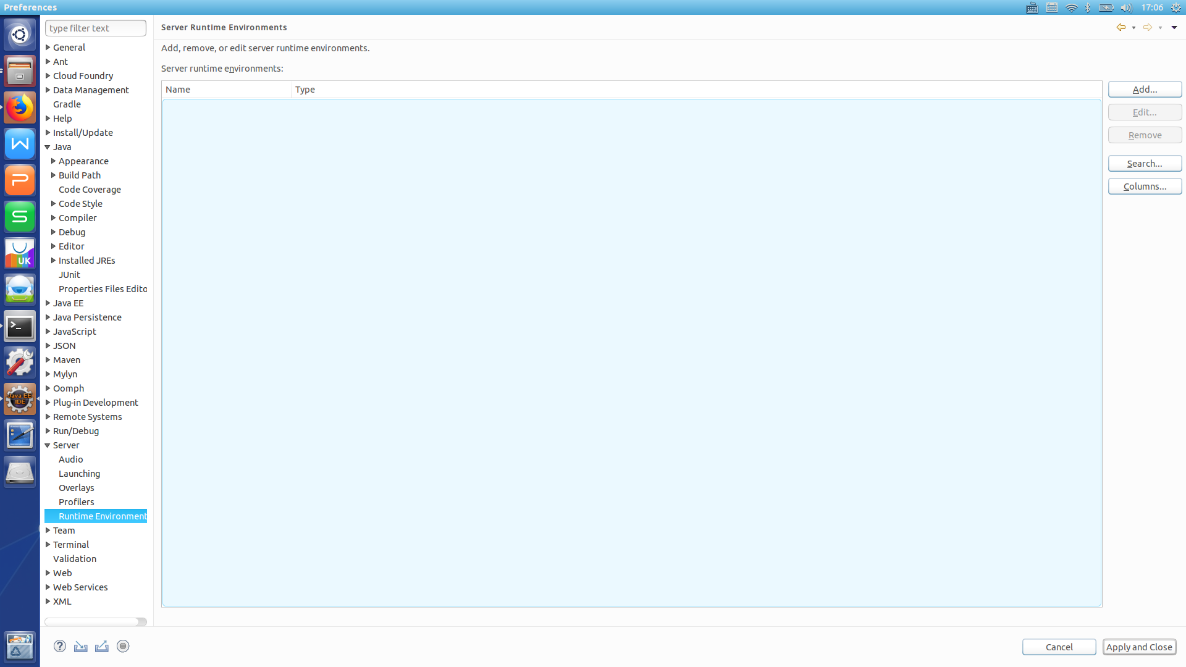Open Firefox from the dock

[20, 108]
